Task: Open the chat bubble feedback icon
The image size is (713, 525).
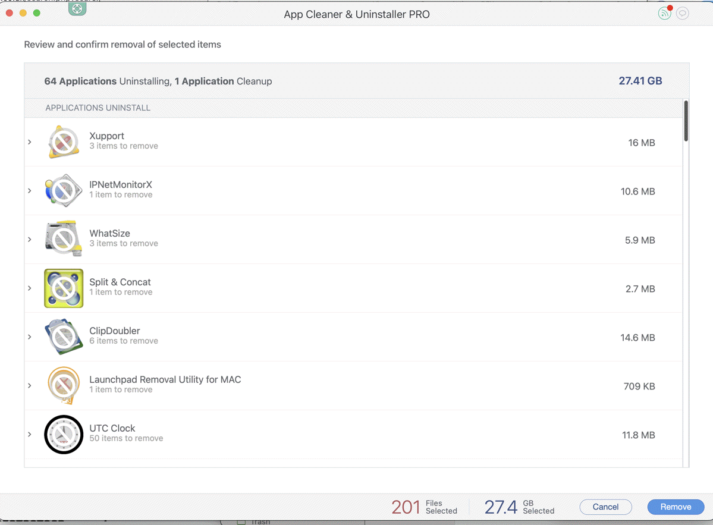Action: [x=683, y=13]
